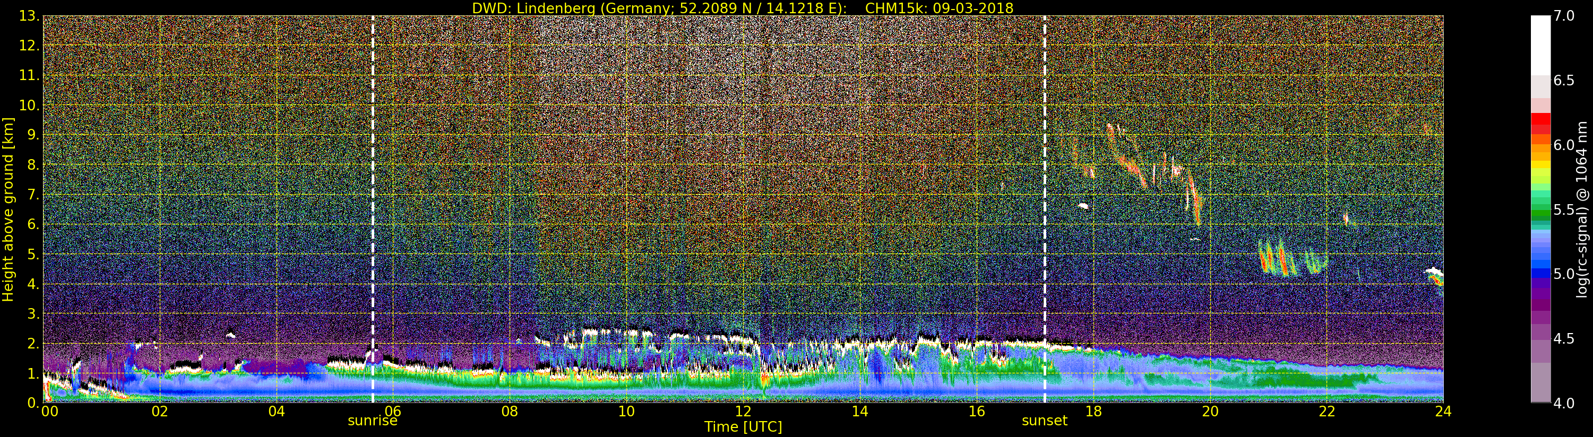1593x437 pixels.
Task: Click the time axis tick '22'
Action: point(1327,412)
